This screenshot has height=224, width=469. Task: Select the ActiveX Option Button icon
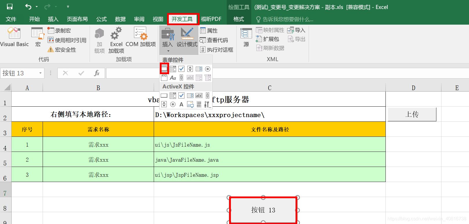point(173,104)
